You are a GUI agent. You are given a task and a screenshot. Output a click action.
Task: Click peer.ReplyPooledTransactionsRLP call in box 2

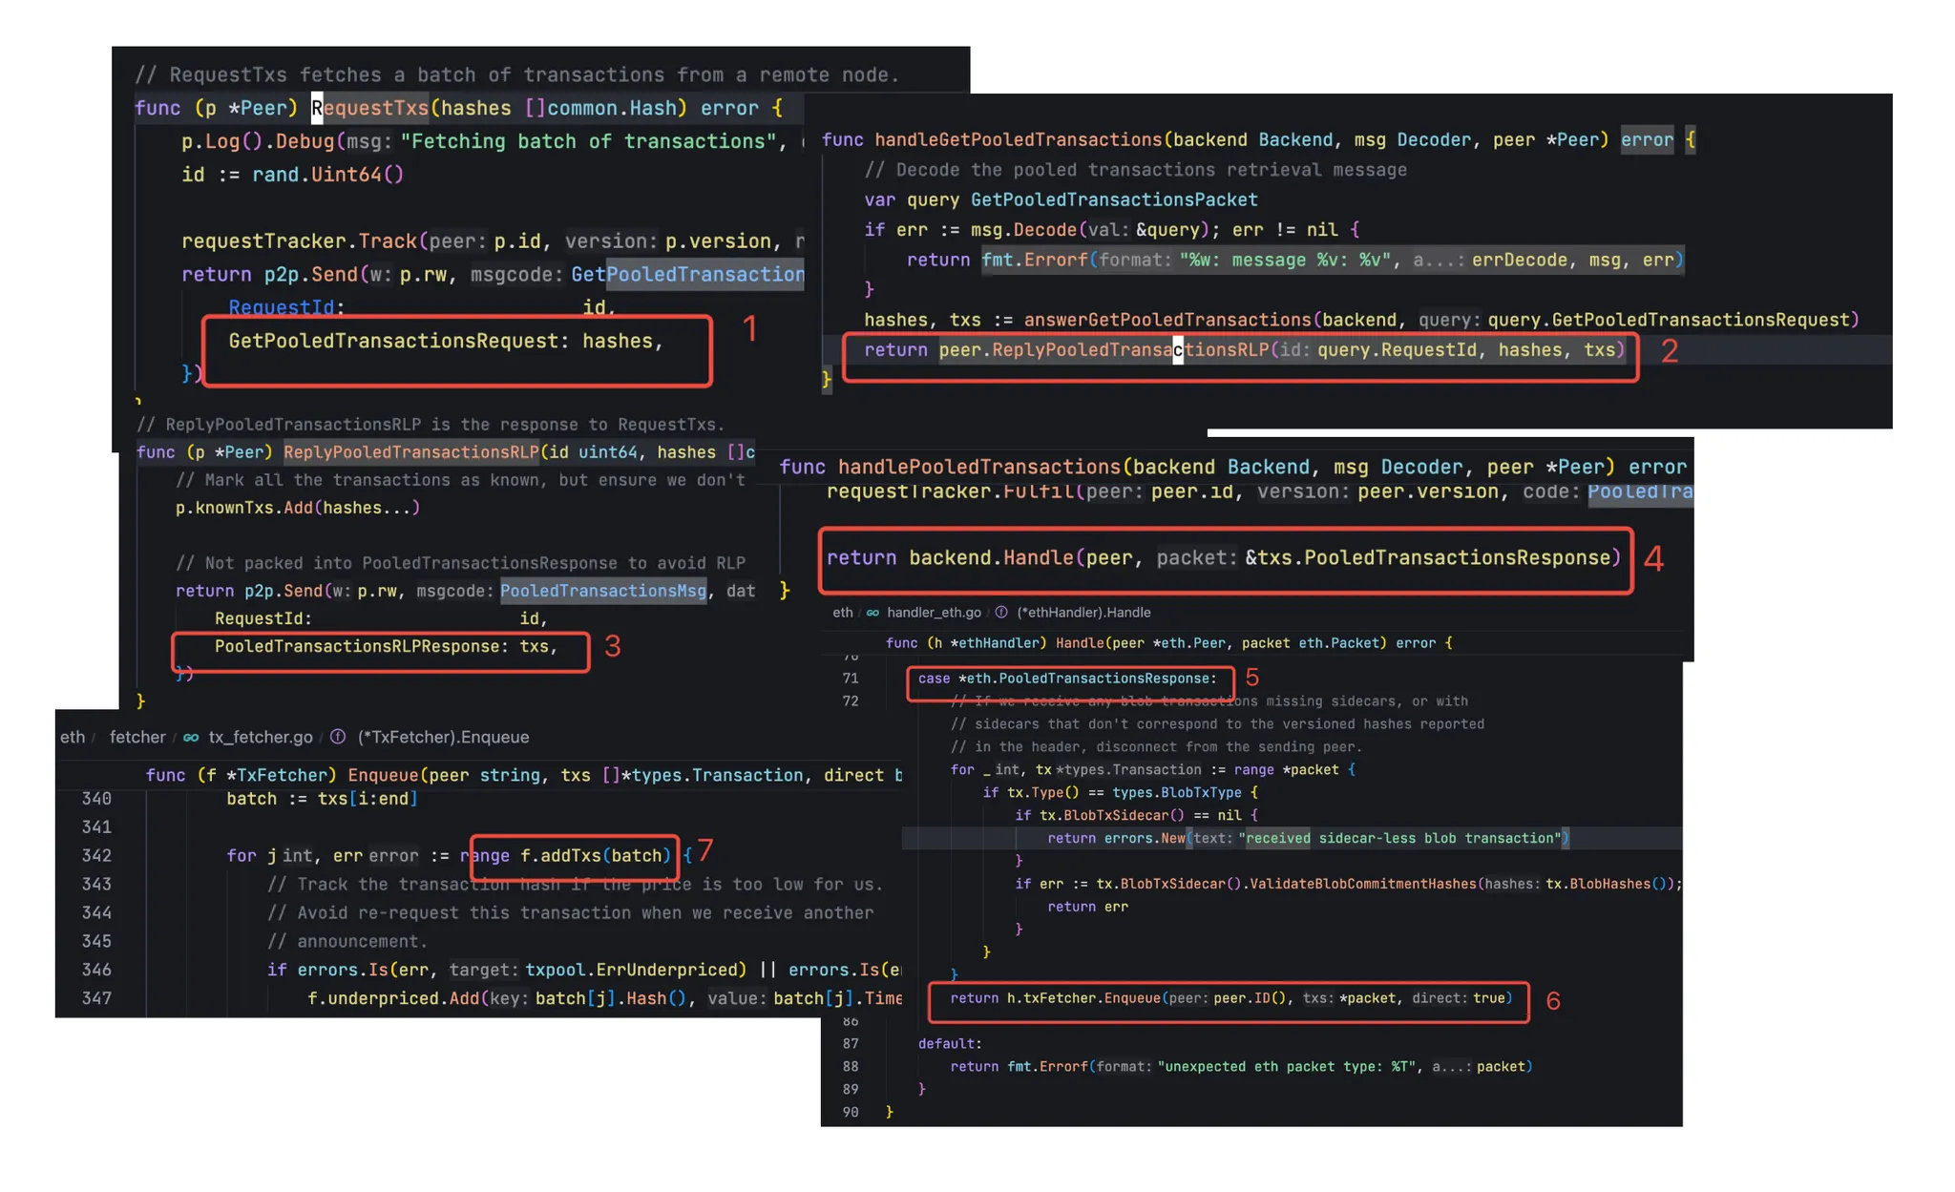(x=1103, y=350)
